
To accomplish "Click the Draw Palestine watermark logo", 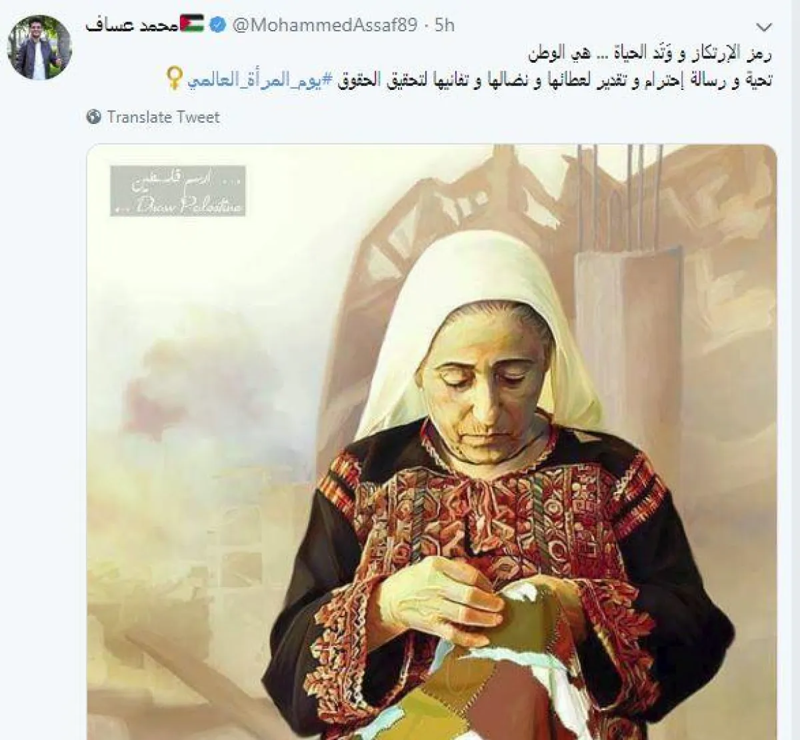I will coord(178,191).
